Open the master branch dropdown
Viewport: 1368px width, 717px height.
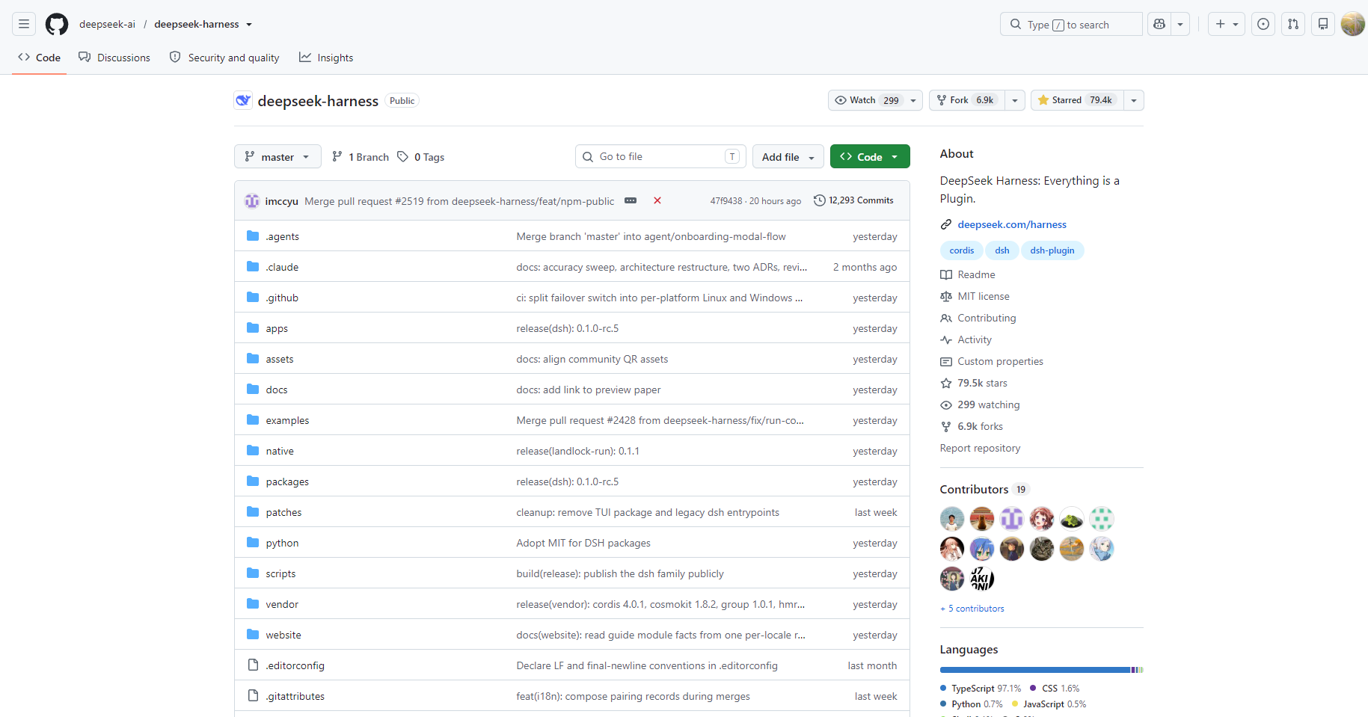277,156
